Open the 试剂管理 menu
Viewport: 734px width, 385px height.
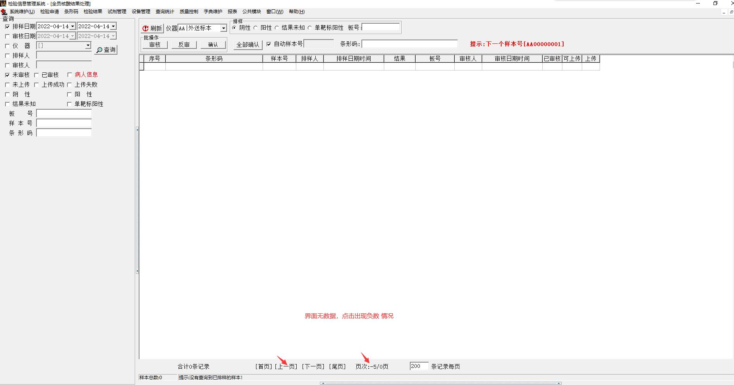(117, 12)
